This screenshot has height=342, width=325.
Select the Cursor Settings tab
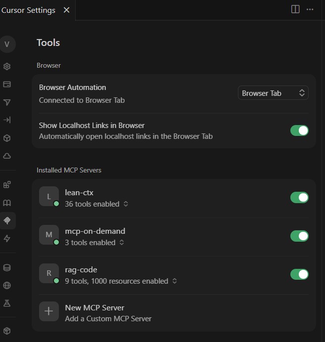tap(28, 10)
